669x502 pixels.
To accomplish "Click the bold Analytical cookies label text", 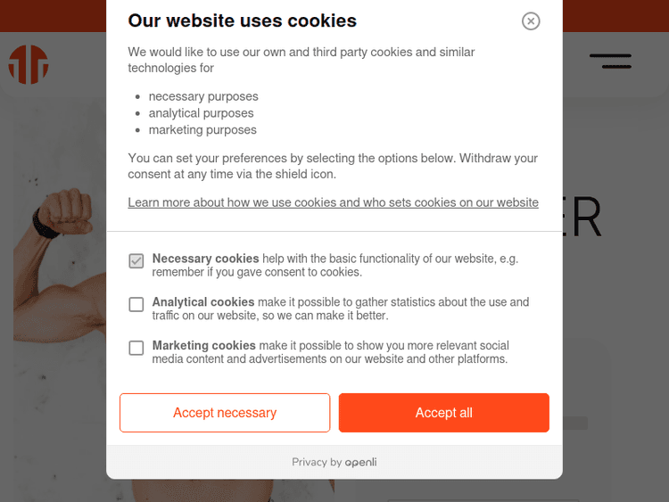I will 203,302.
